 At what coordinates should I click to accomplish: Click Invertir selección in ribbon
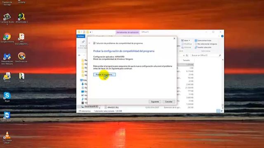pyautogui.click(x=203, y=48)
